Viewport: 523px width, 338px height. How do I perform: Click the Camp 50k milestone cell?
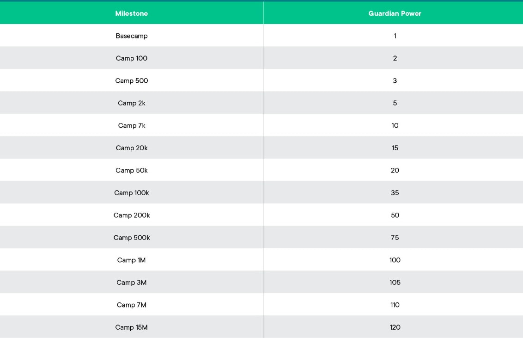[132, 170]
